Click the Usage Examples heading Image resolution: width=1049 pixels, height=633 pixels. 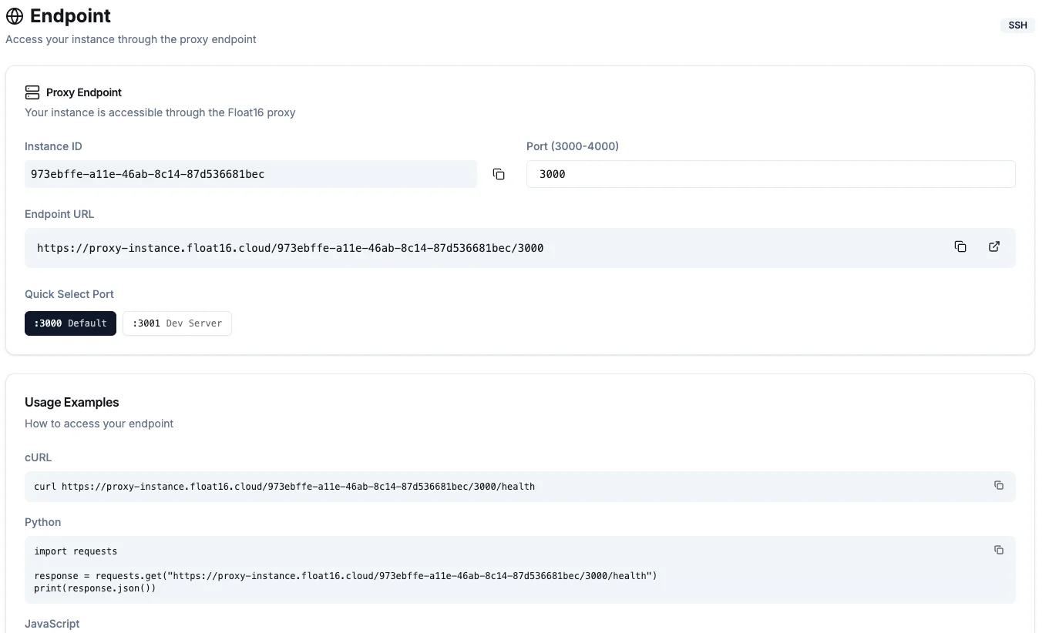coord(72,402)
